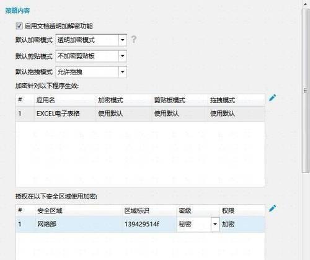Open the 默认加密模式 dropdown arrow
Image resolution: width=310 pixels, height=260 pixels.
tap(123, 40)
